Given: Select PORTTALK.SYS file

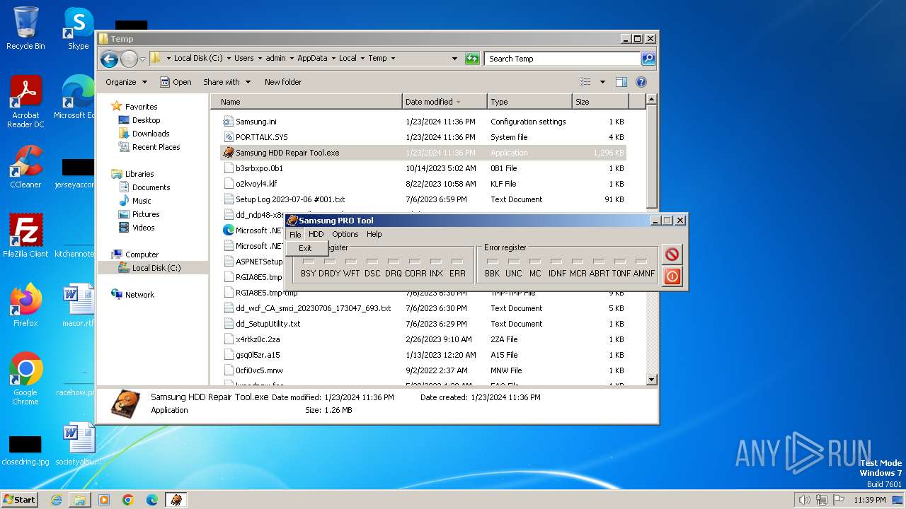Looking at the screenshot, I should [x=262, y=137].
